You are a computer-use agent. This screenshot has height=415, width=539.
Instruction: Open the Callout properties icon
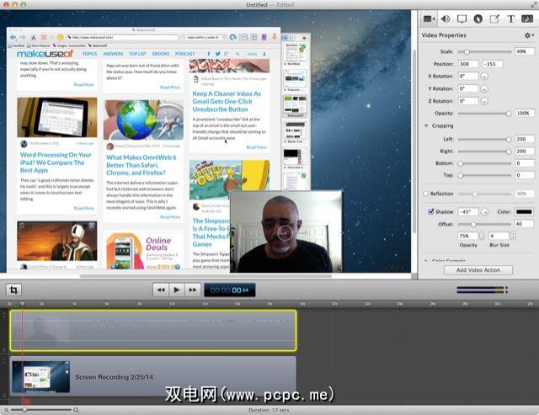click(x=478, y=19)
